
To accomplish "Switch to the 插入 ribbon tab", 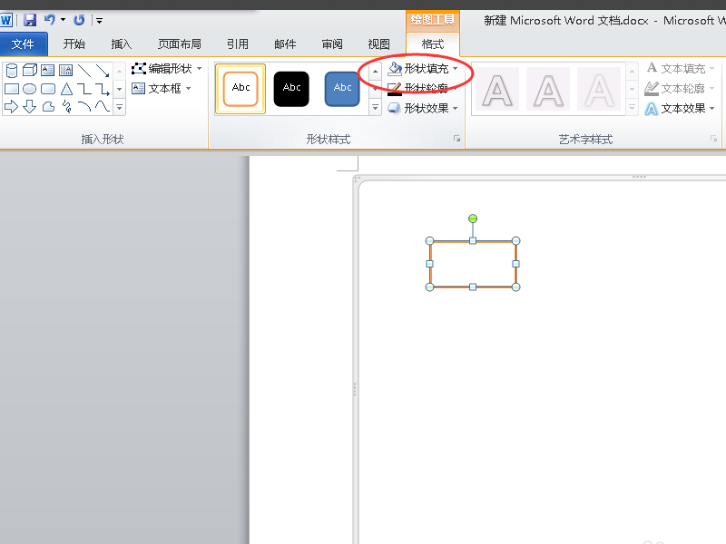I will pyautogui.click(x=122, y=44).
